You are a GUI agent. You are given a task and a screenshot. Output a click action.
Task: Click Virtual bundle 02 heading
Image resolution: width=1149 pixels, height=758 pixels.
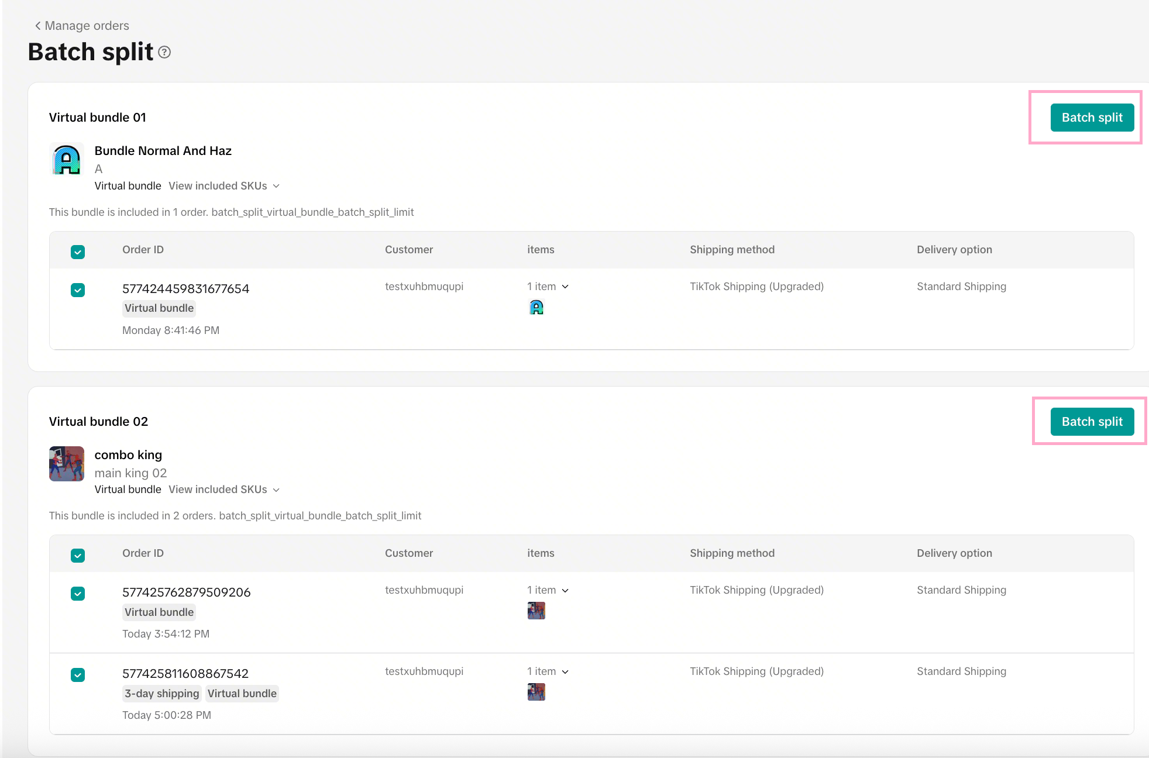coord(98,422)
